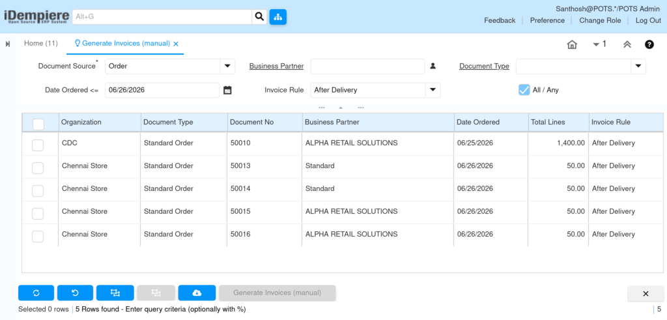Viewport: 667px width, 320px height.
Task: Click the global search magnifier icon
Action: [x=259, y=17]
